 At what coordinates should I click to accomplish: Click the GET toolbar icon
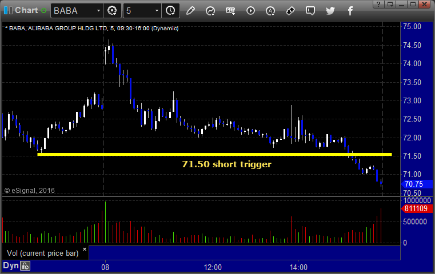(230, 11)
